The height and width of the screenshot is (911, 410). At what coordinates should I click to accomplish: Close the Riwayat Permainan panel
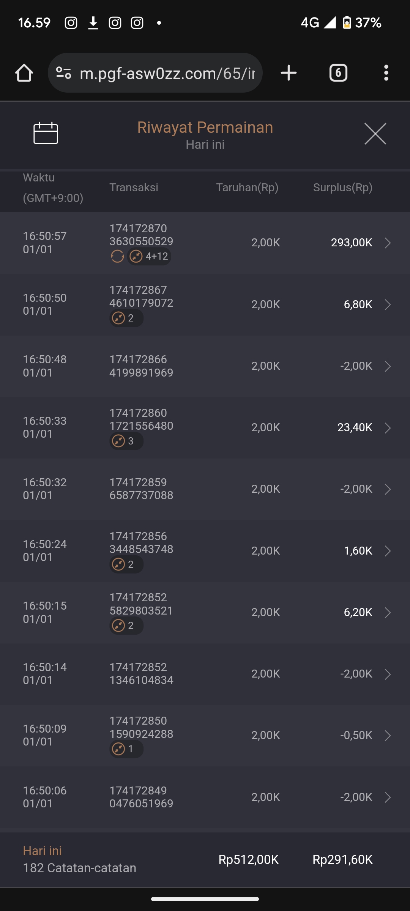375,134
